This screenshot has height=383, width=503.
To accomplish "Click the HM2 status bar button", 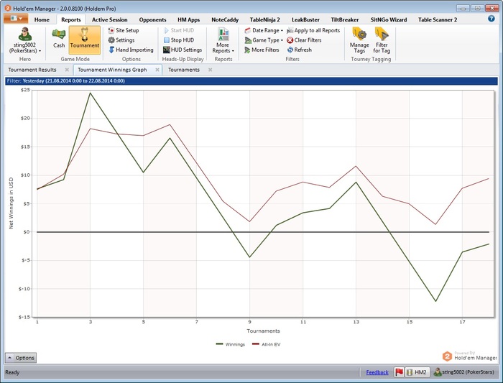I will point(417,372).
